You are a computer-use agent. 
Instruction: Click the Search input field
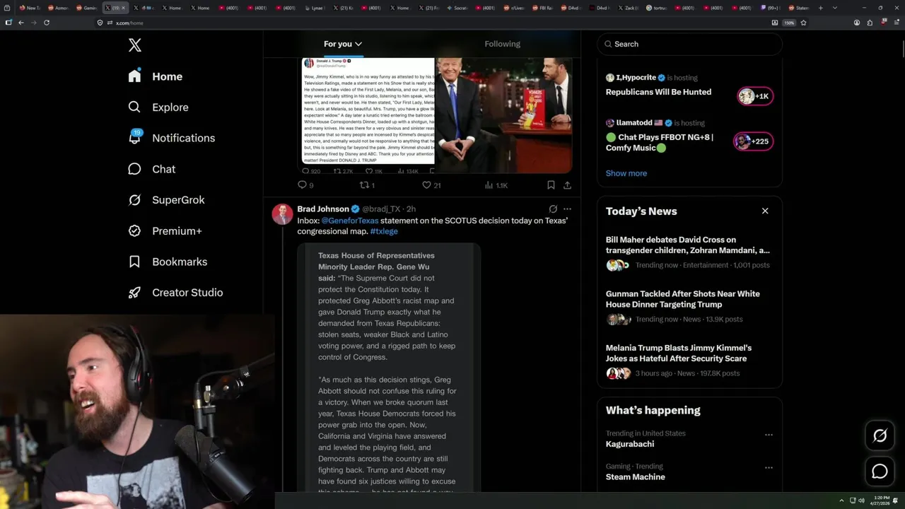[x=689, y=44]
